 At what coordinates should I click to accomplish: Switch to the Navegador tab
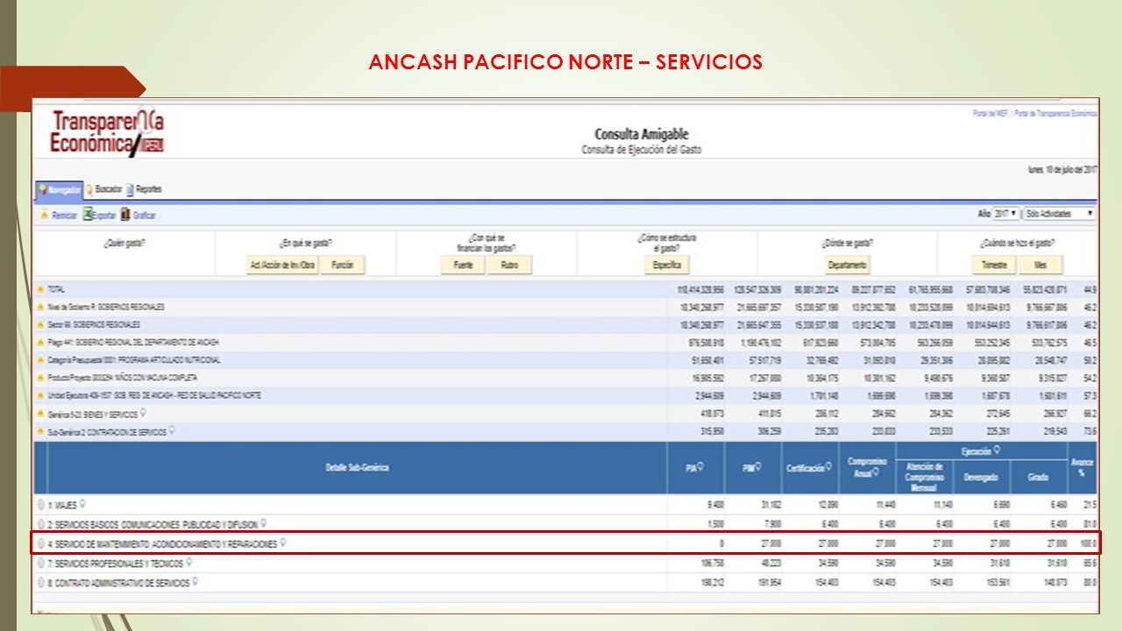point(59,189)
